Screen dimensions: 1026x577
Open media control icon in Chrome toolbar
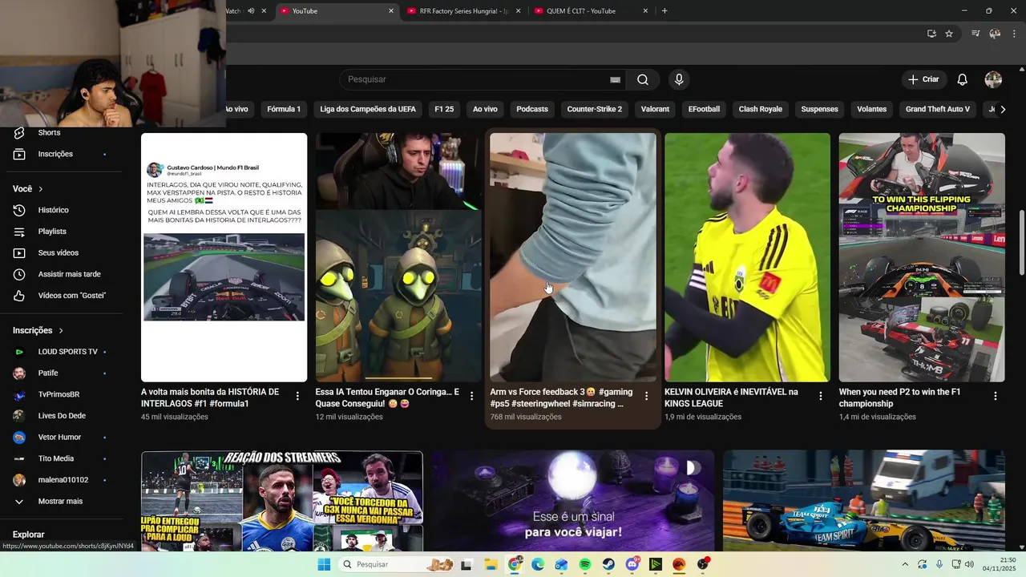[976, 34]
